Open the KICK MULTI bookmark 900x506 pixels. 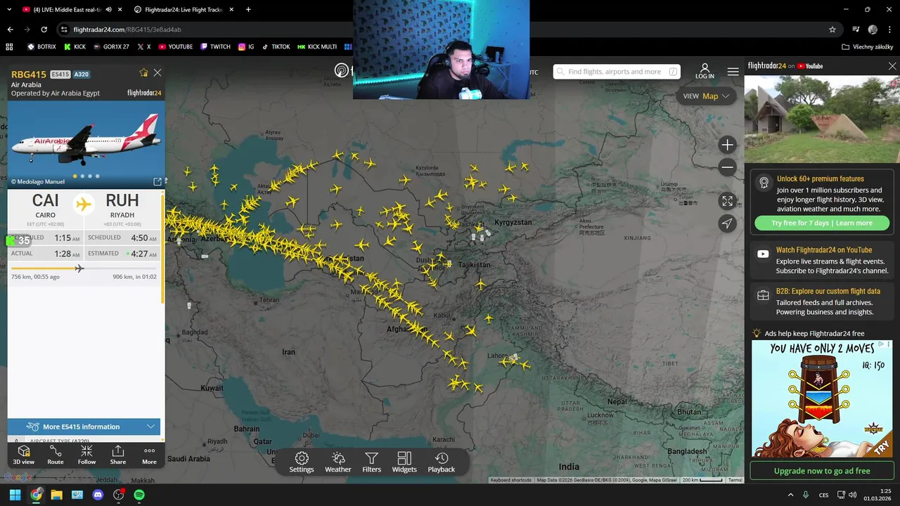click(317, 47)
